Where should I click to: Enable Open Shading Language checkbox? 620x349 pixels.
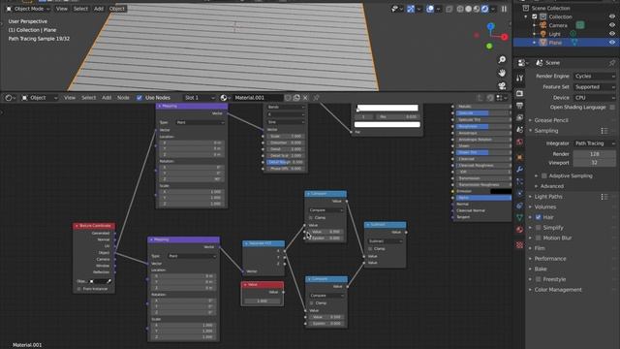click(612, 108)
